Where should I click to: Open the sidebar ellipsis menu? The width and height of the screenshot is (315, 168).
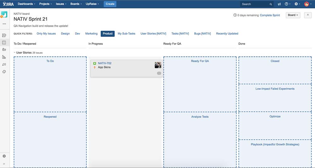[4, 24]
